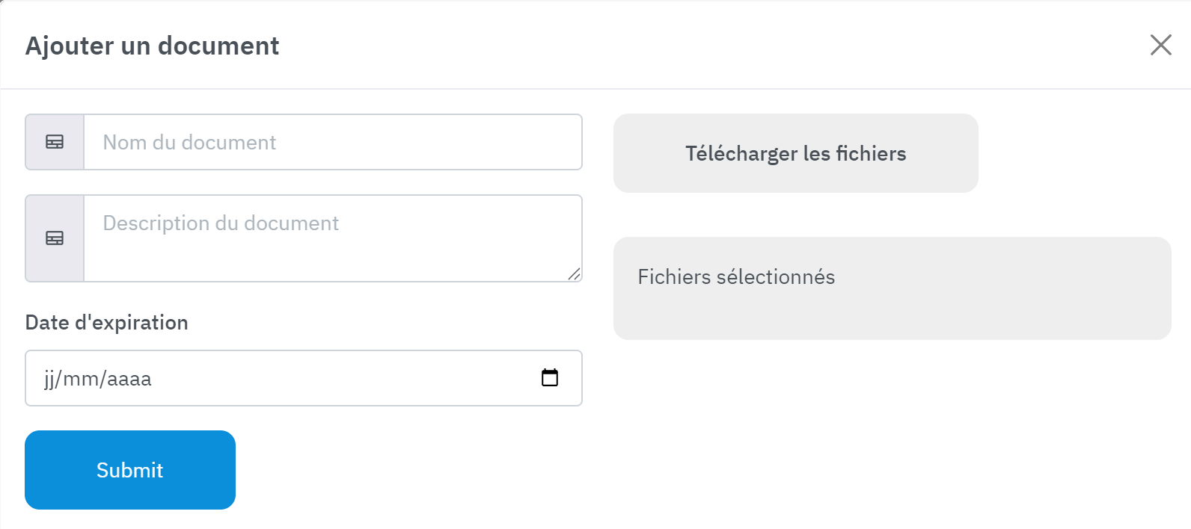Click the Description du document placeholder text
Screen dimensions: 1191x529
(221, 223)
